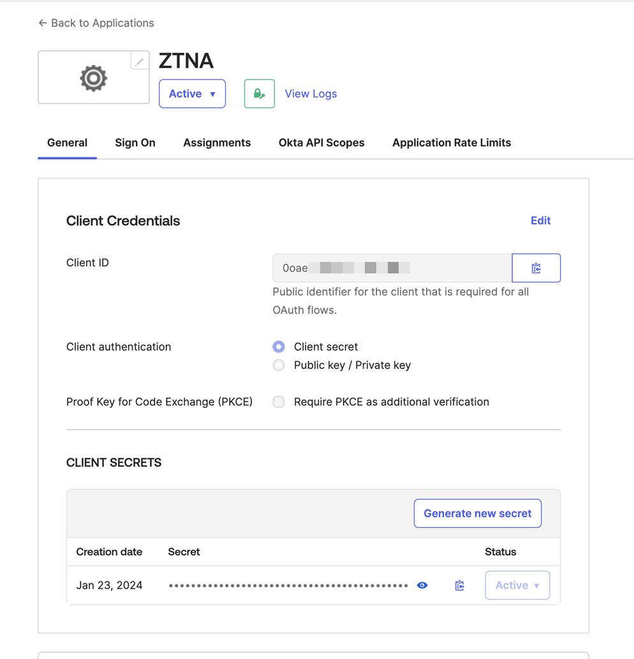
Task: Switch to the Assignments tab
Action: 217,143
